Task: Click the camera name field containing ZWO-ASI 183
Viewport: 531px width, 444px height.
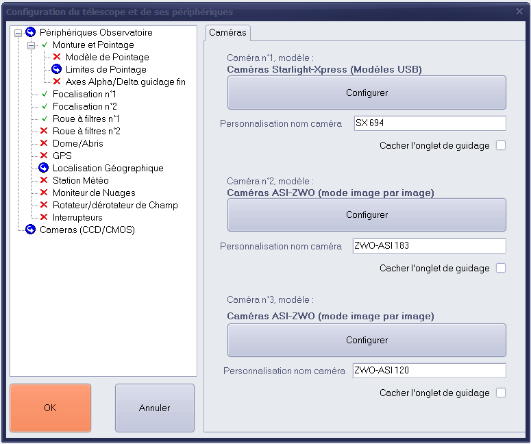Action: (x=429, y=246)
